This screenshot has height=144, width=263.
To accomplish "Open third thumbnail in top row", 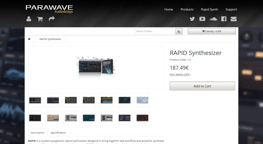I will tap(71, 100).
